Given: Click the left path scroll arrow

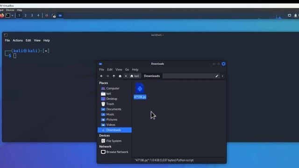Looking at the screenshot, I should tap(126, 76).
